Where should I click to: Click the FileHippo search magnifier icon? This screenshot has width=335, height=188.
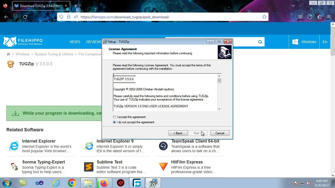[x=260, y=42]
